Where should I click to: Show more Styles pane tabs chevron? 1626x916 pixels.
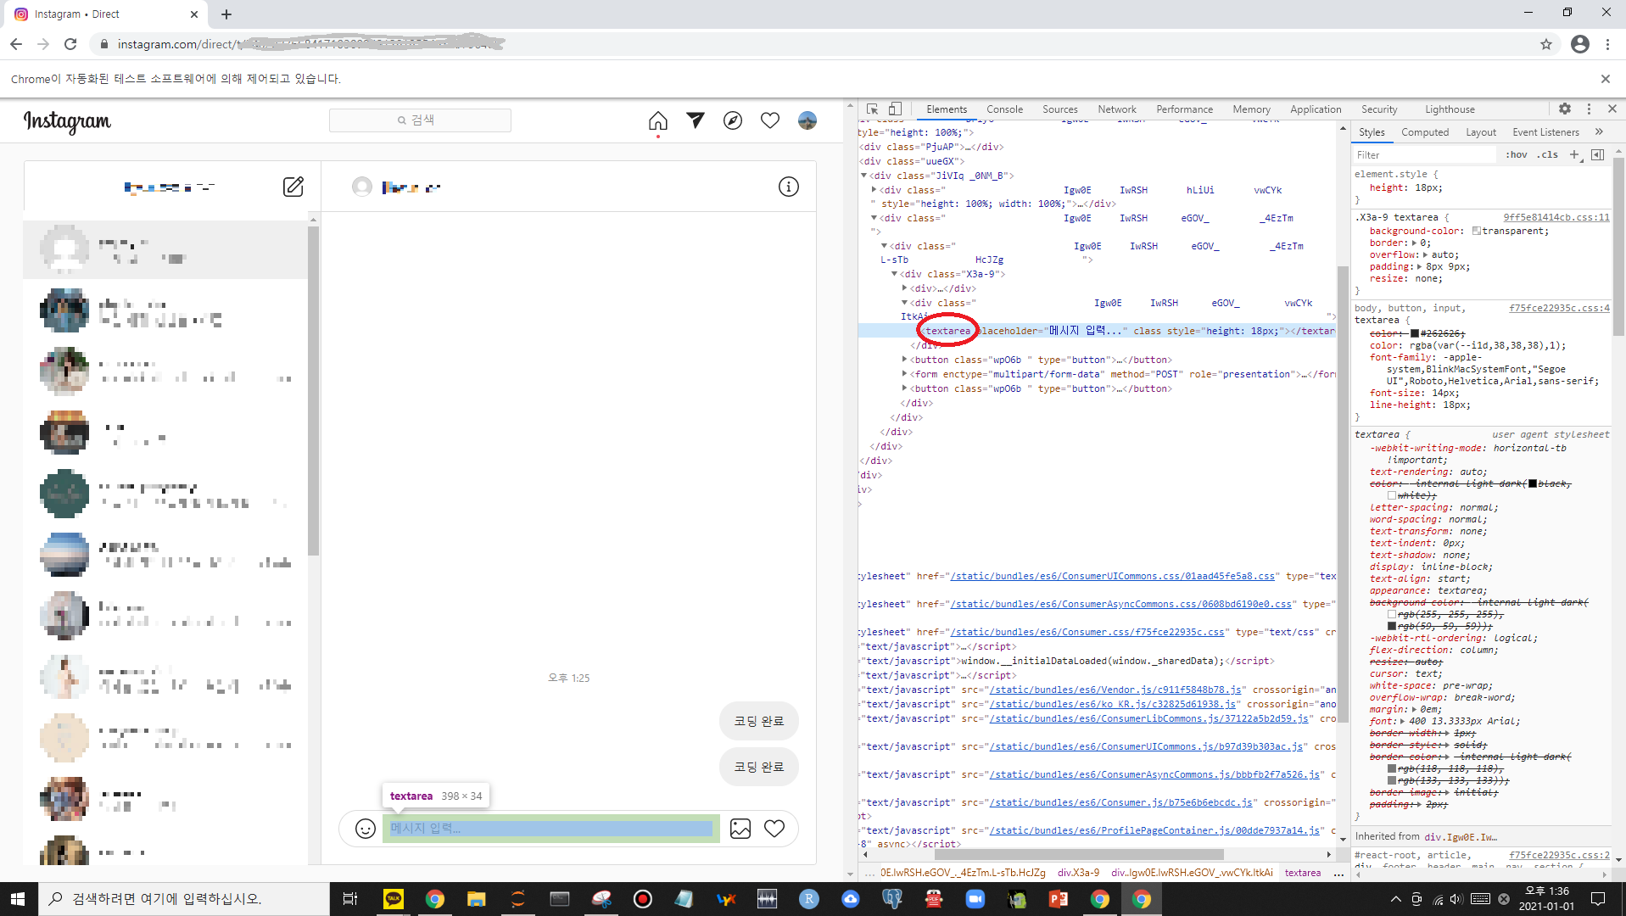(x=1599, y=131)
